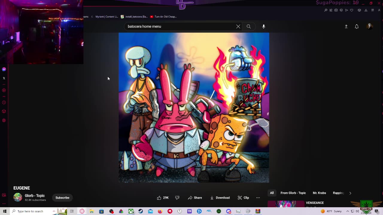
Task: Click the send/flow arrow icon in toolbar
Action: pyautogui.click(x=346, y=10)
